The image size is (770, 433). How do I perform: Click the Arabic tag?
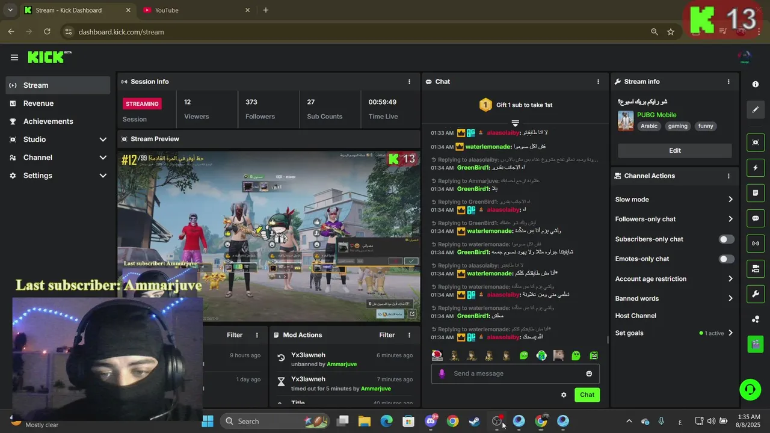(x=649, y=126)
